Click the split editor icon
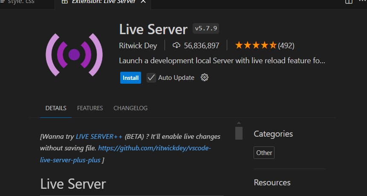This screenshot has width=367, height=196. point(349,2)
